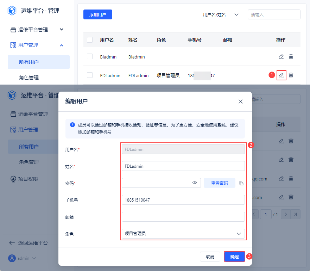Image resolution: width=310 pixels, height=271 pixels.
Task: Click the 返回运维平台 link
Action: [33, 243]
